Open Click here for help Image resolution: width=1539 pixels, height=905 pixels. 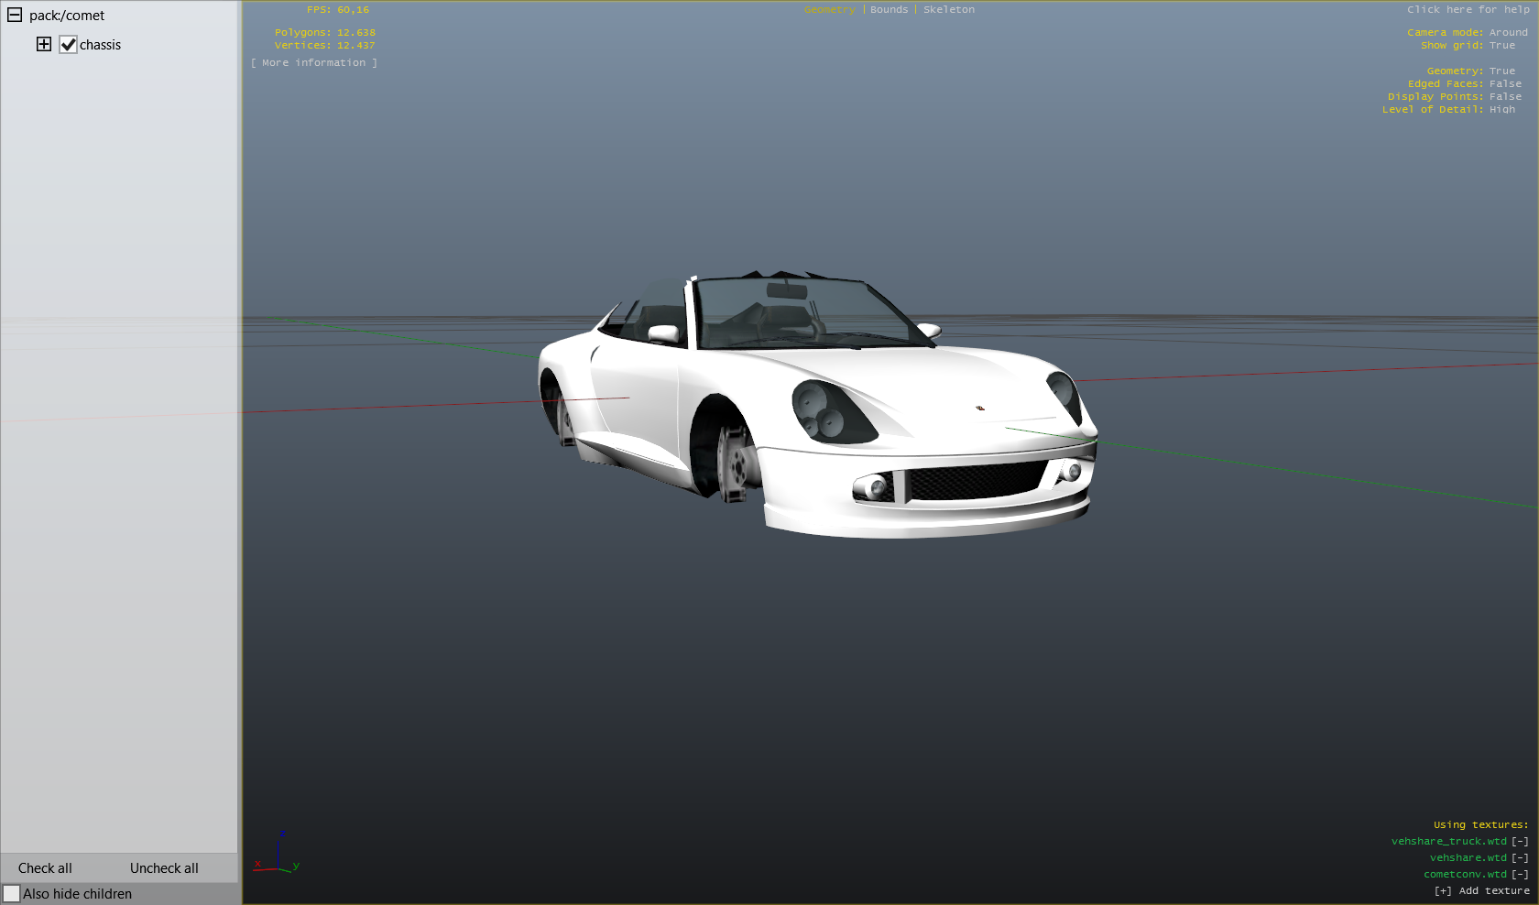(1468, 10)
